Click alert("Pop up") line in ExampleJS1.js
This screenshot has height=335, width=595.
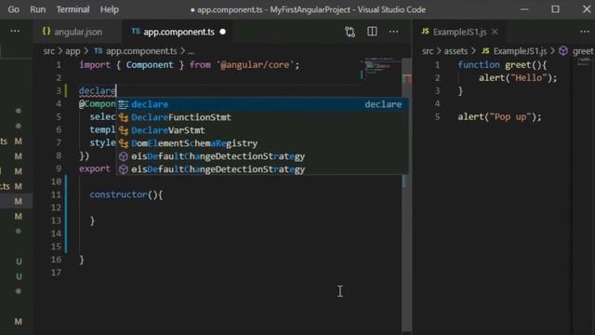499,117
